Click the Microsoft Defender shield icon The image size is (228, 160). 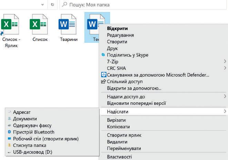[x=103, y=75]
